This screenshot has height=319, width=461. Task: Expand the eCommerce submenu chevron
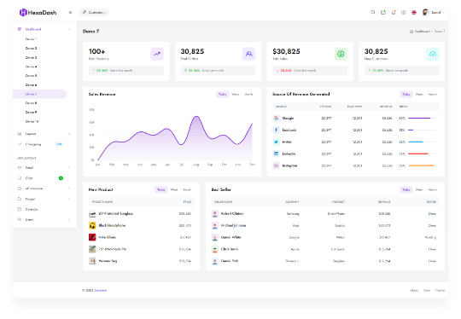(69, 188)
